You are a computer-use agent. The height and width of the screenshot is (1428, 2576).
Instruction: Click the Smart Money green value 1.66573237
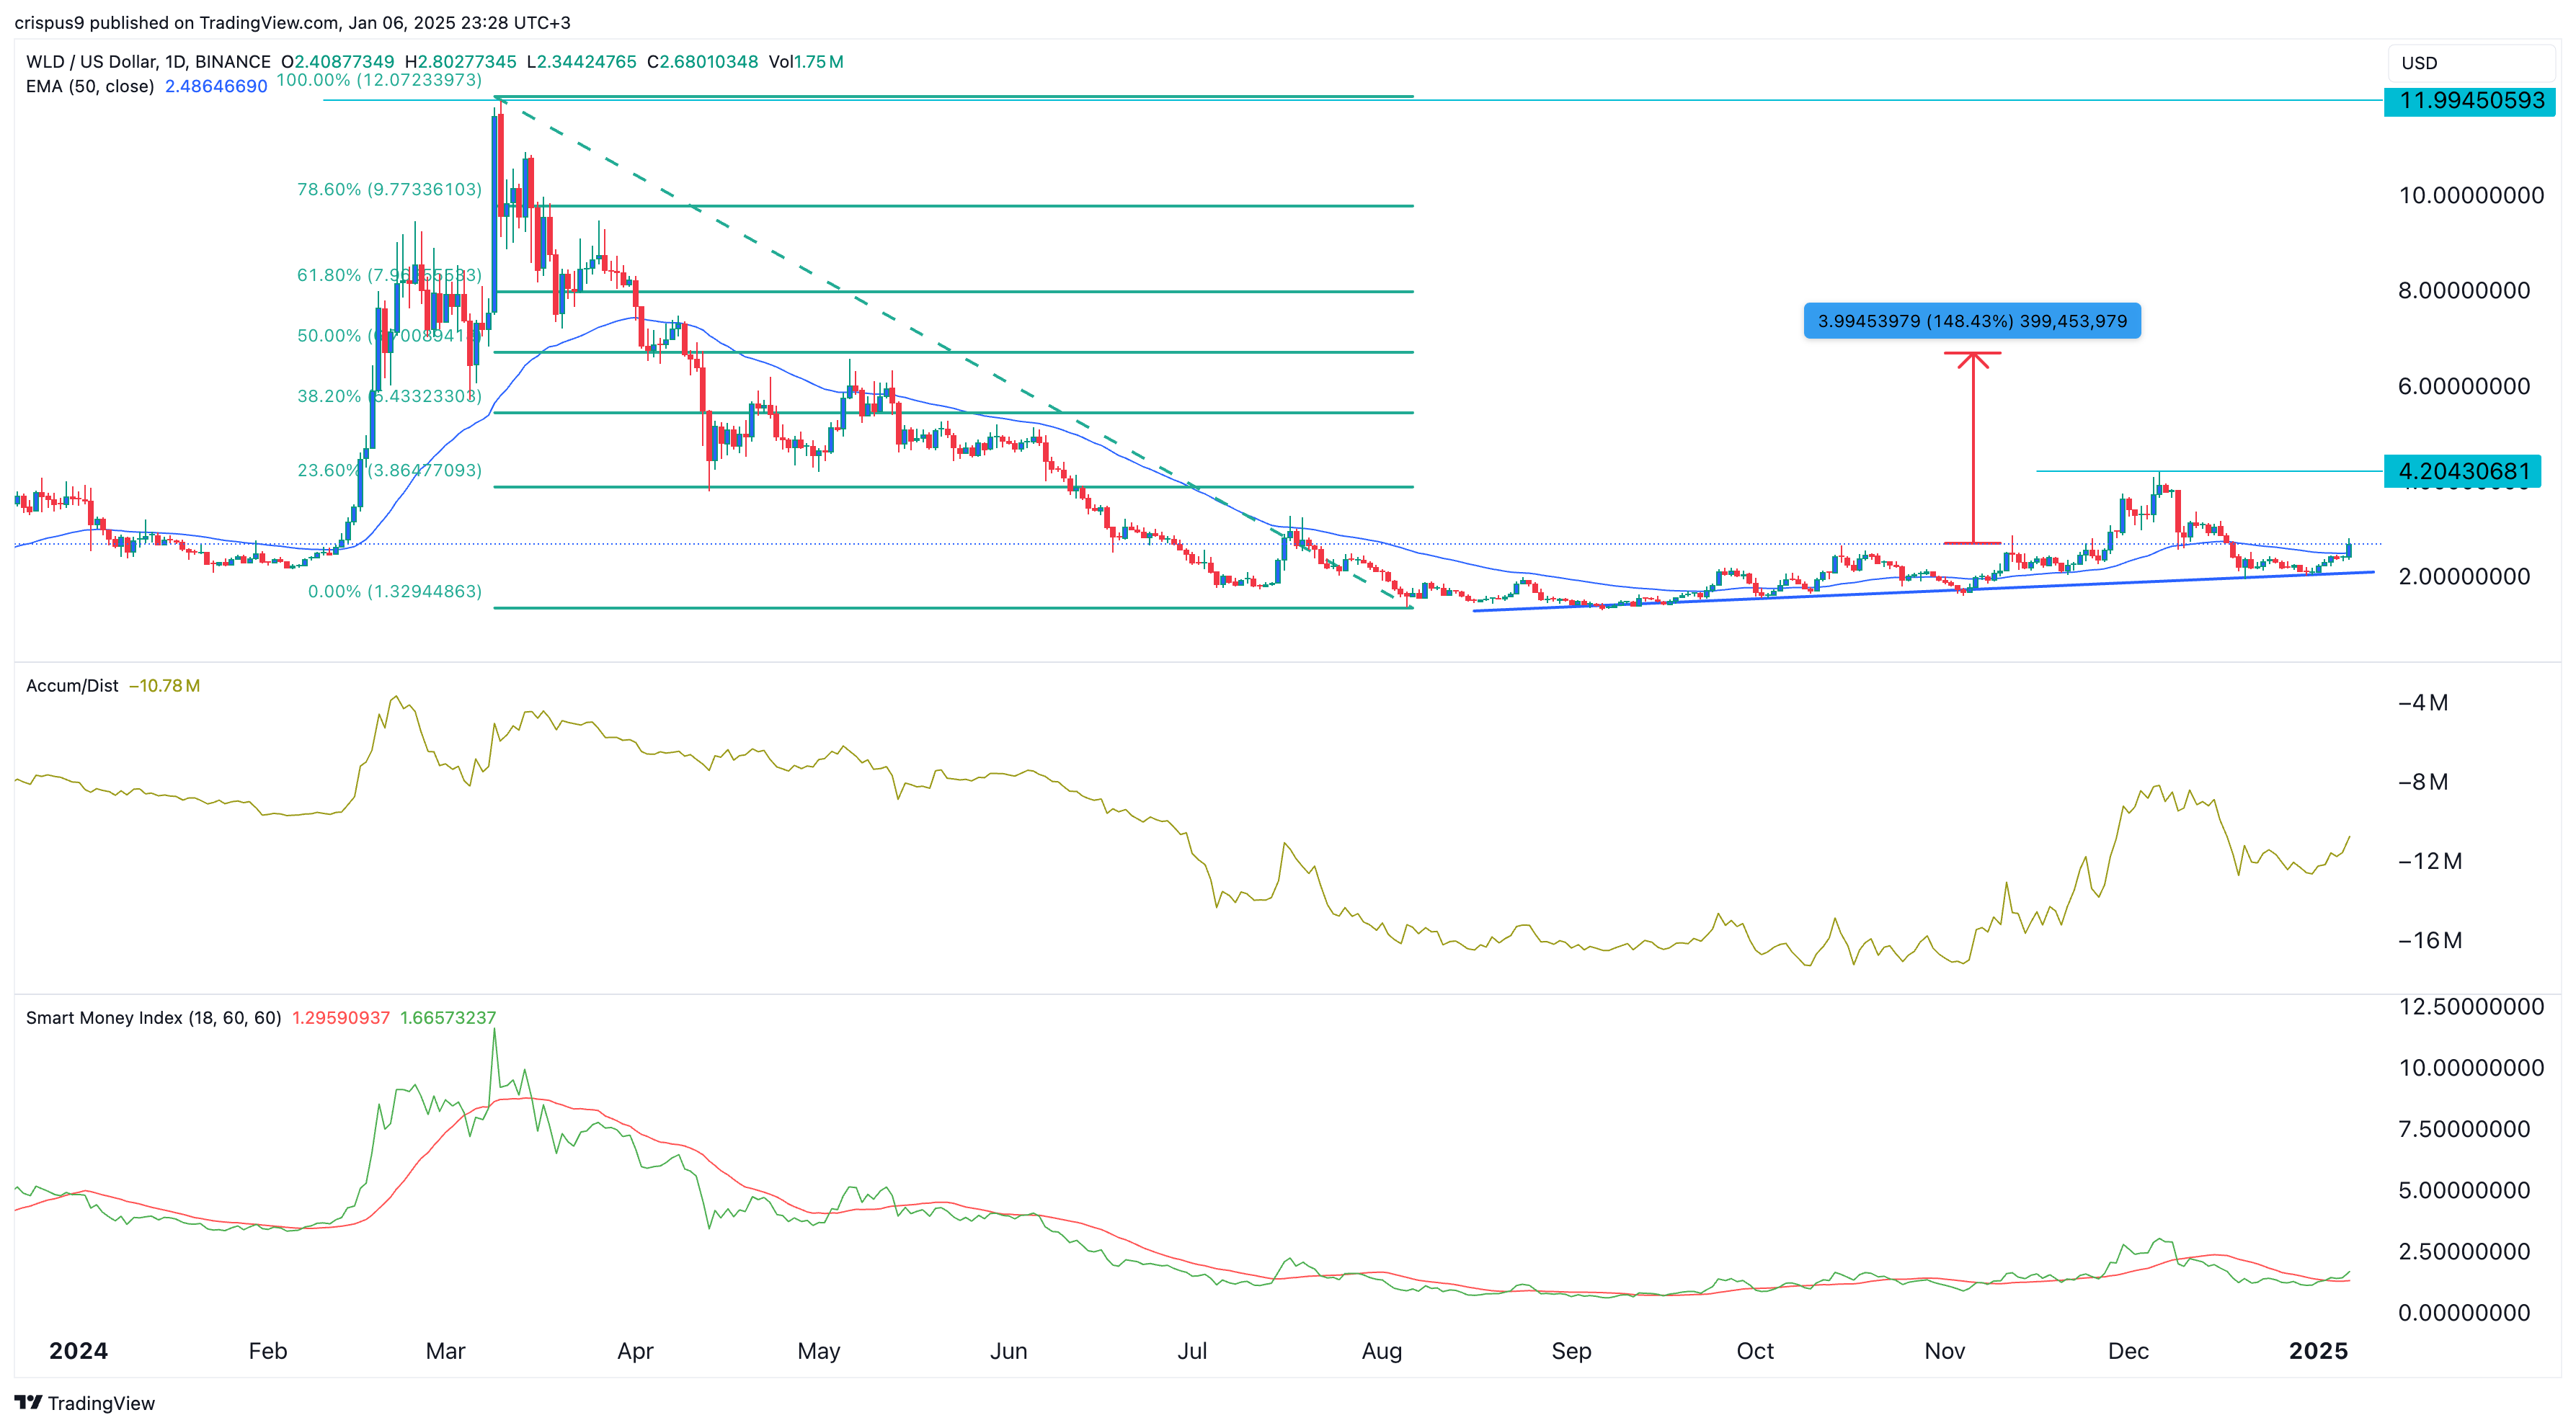(448, 1017)
